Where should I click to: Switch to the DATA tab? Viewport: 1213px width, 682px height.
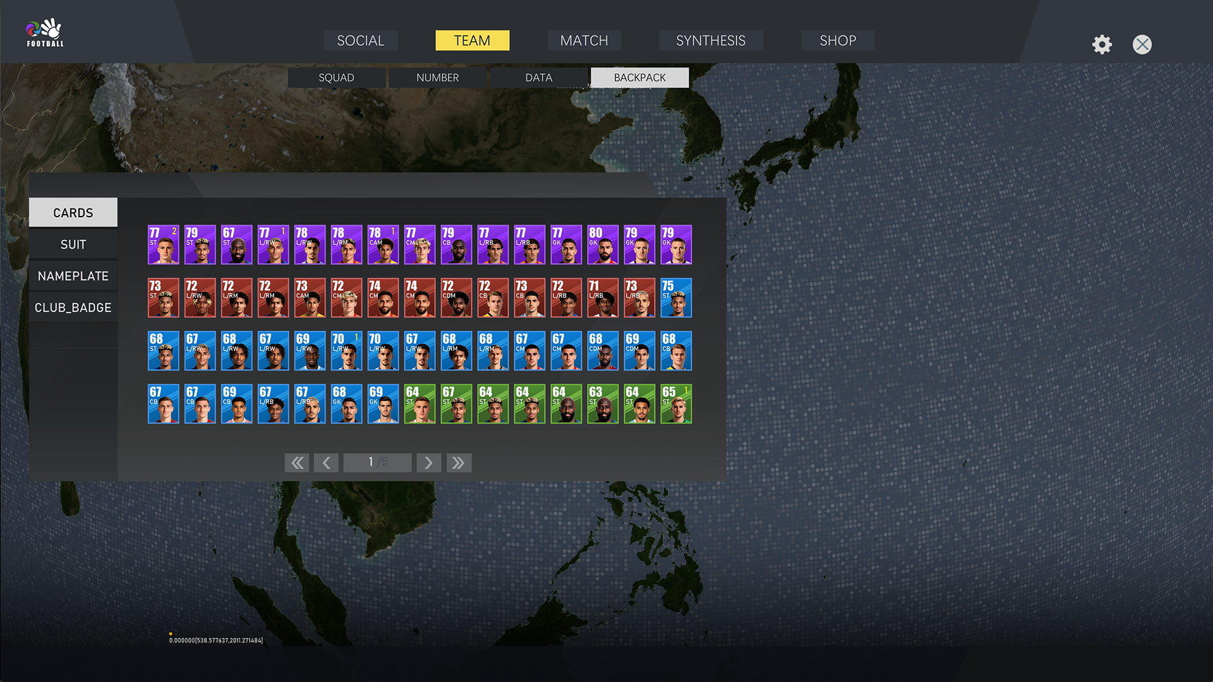[539, 78]
